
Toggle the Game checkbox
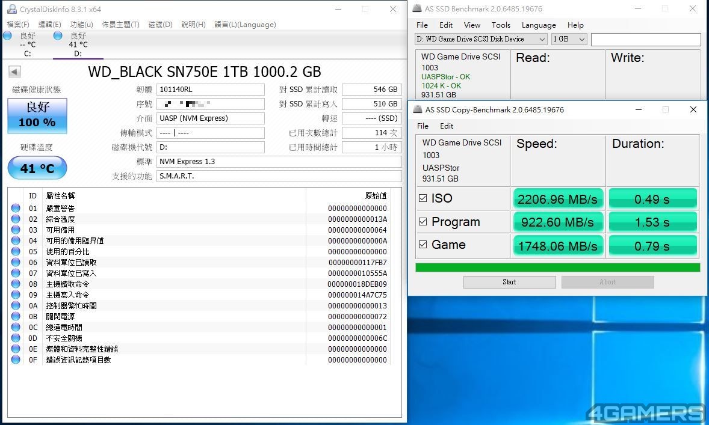423,244
